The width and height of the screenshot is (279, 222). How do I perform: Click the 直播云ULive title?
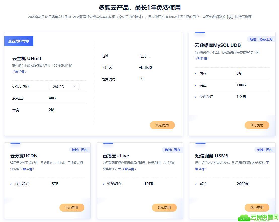[116, 156]
